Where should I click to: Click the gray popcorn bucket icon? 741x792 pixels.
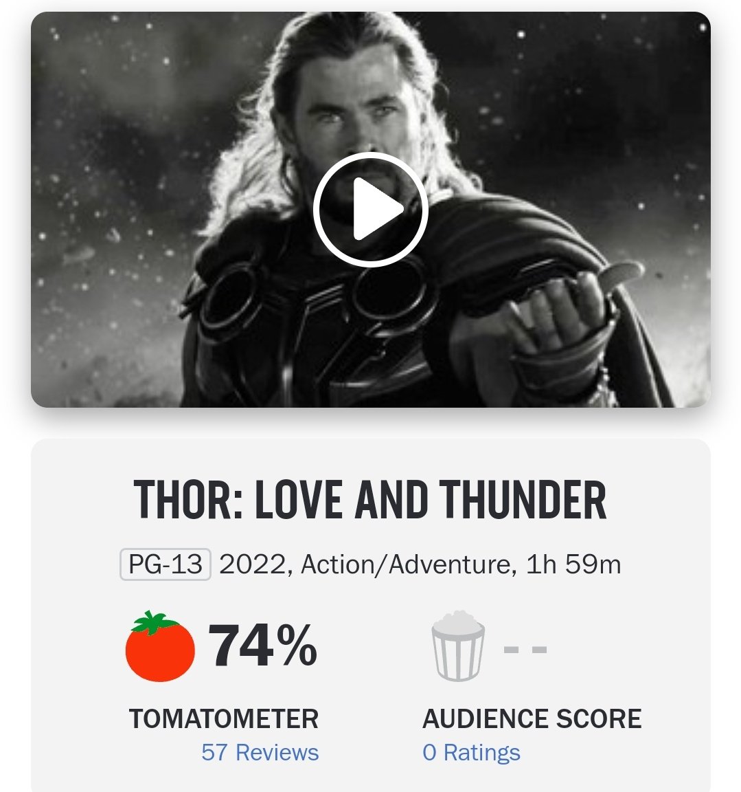pos(458,646)
